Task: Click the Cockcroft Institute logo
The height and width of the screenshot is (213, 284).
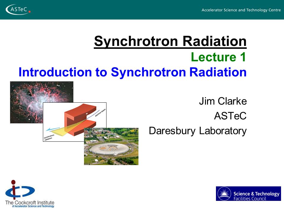Action: [x=30, y=193]
